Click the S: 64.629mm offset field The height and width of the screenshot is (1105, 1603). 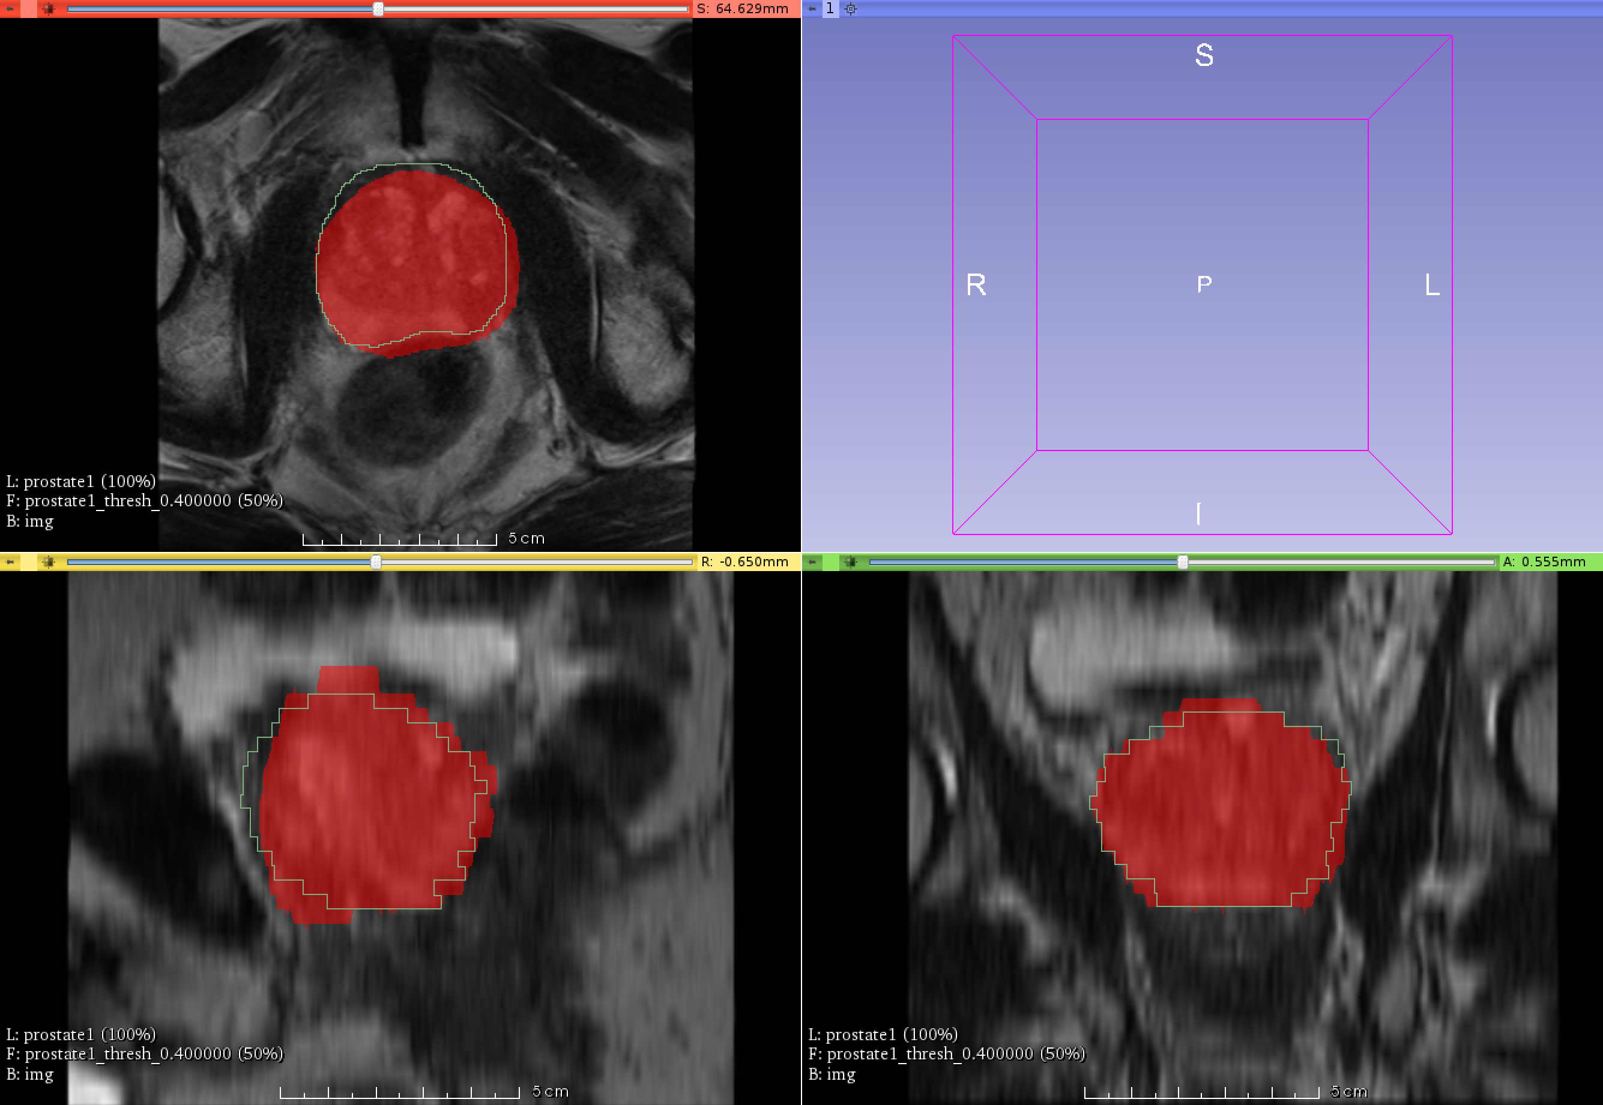tap(743, 8)
